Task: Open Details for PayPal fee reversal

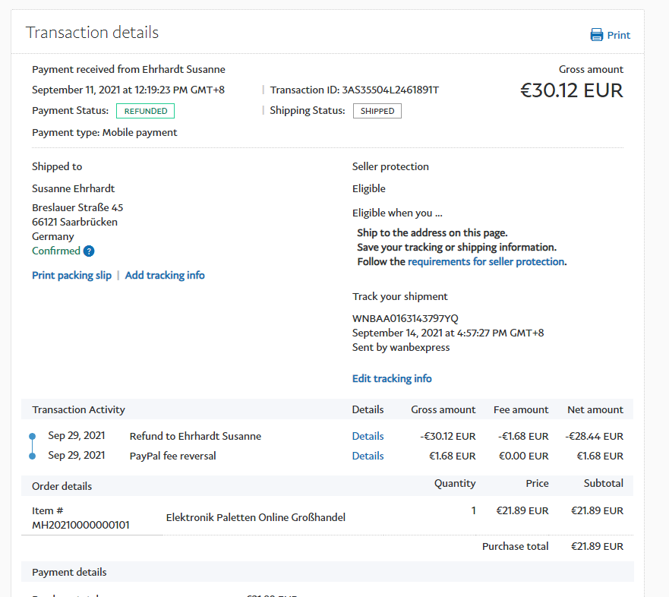Action: pos(368,456)
